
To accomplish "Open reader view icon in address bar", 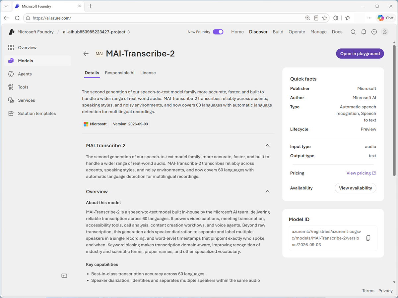I will (316, 18).
